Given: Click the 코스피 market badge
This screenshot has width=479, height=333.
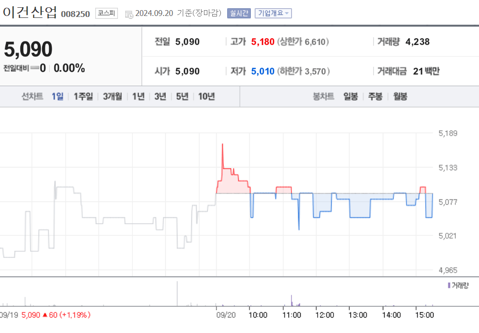Looking at the screenshot, I should [x=106, y=13].
